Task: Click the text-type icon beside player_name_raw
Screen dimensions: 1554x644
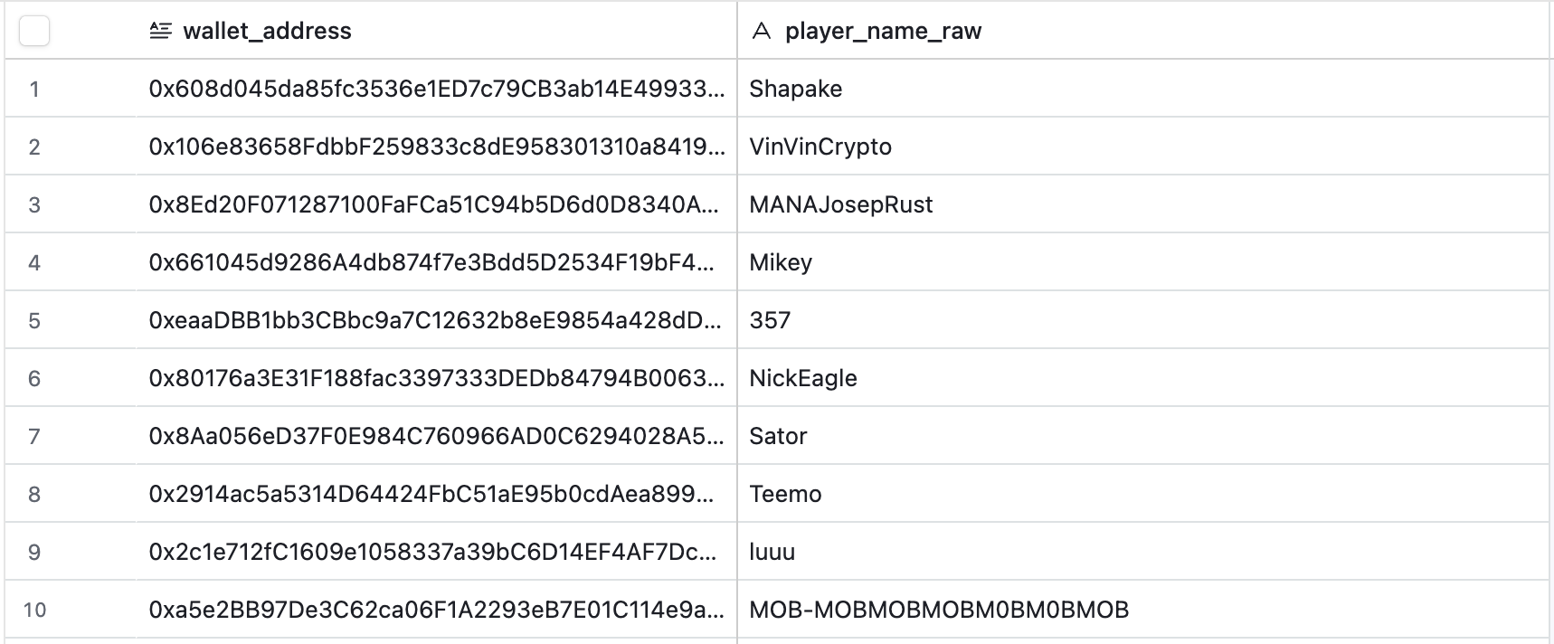Action: pyautogui.click(x=762, y=32)
